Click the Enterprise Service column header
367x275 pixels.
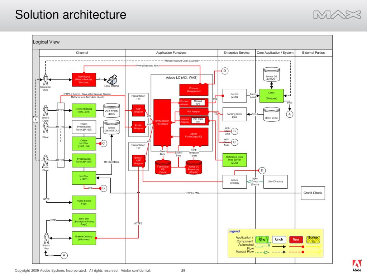237,53
